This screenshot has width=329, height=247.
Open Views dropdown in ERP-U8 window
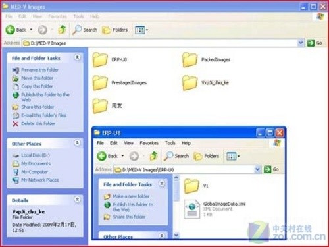[233, 156]
